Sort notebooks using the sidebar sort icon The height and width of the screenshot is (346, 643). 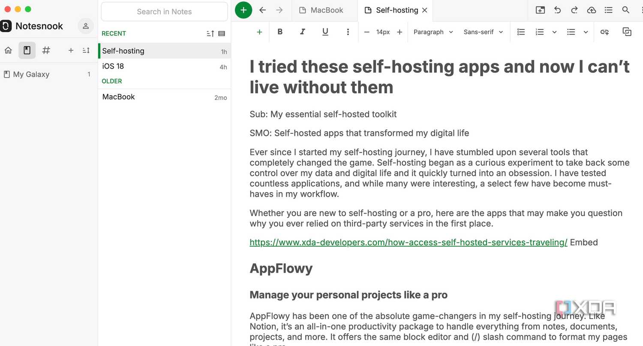pyautogui.click(x=86, y=51)
